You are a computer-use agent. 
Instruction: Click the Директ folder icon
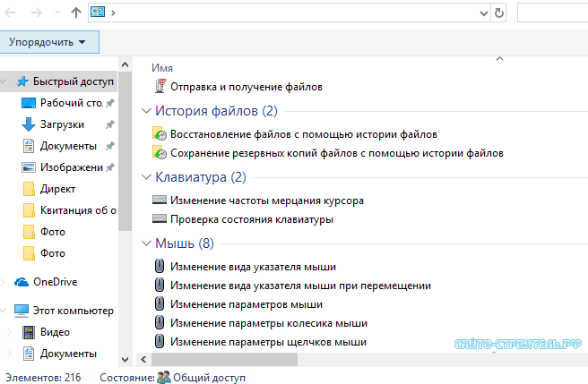[x=29, y=189]
